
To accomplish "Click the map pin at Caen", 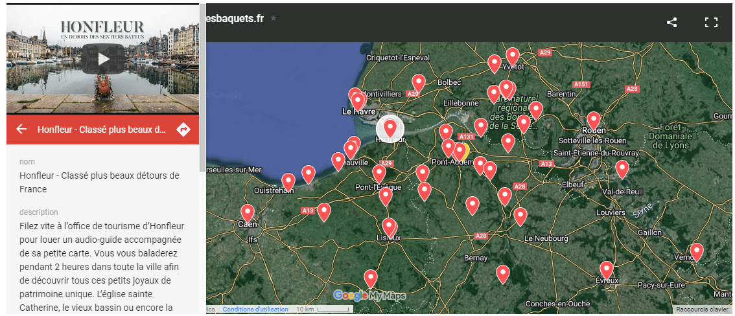I will point(247,212).
